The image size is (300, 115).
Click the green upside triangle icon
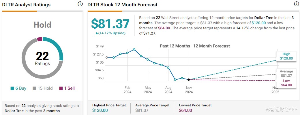tap(97, 33)
